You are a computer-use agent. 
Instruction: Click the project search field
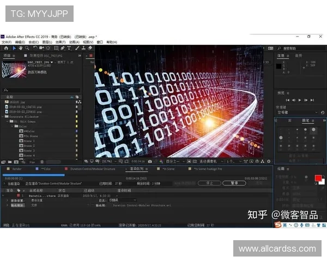41,90
